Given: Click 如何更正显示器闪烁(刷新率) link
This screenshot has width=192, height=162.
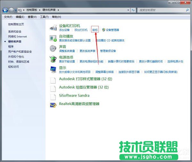Looking at the screenshot, I should (161, 72).
